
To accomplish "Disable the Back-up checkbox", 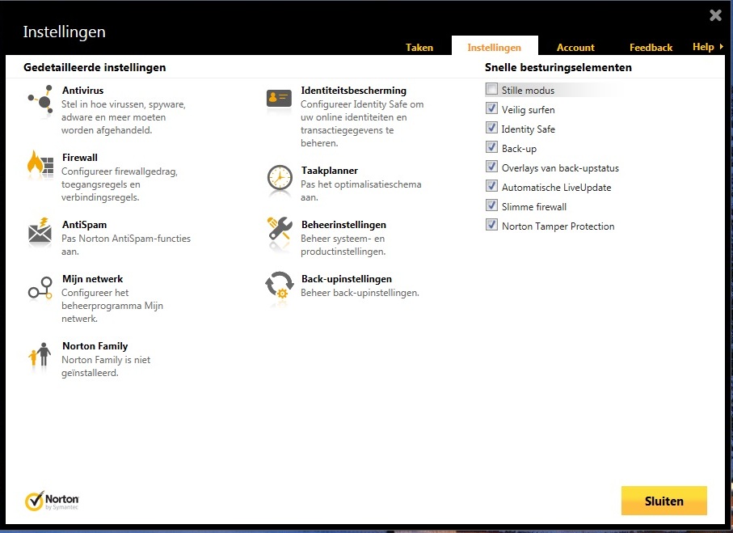I will point(491,147).
